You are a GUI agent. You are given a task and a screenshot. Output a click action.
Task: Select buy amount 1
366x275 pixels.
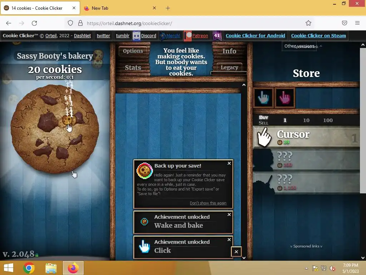click(285, 120)
